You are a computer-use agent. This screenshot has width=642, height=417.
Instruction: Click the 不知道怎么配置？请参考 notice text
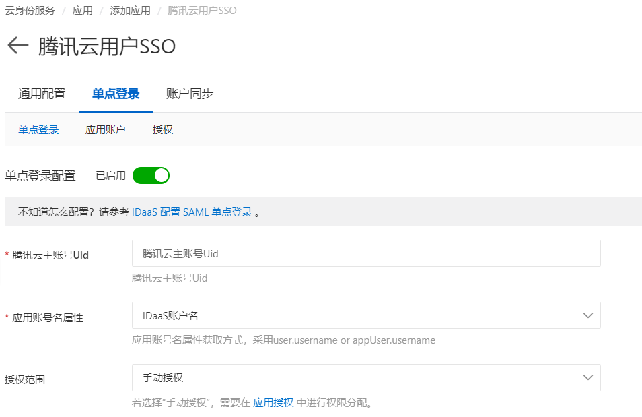[74, 212]
